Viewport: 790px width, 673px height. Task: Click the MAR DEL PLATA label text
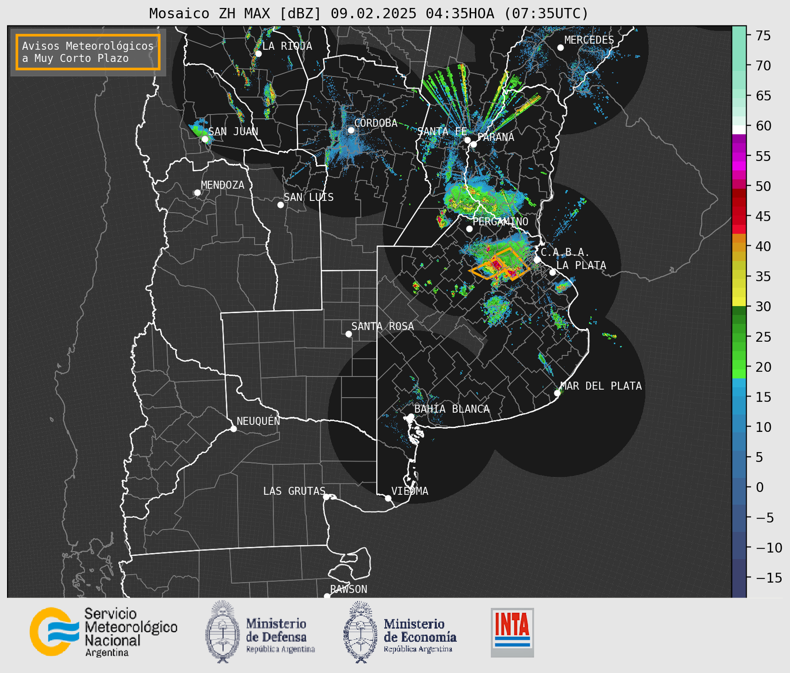coord(601,386)
